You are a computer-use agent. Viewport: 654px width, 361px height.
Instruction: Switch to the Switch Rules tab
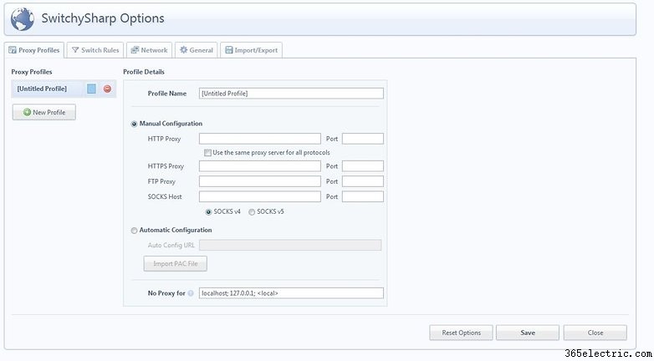click(95, 50)
